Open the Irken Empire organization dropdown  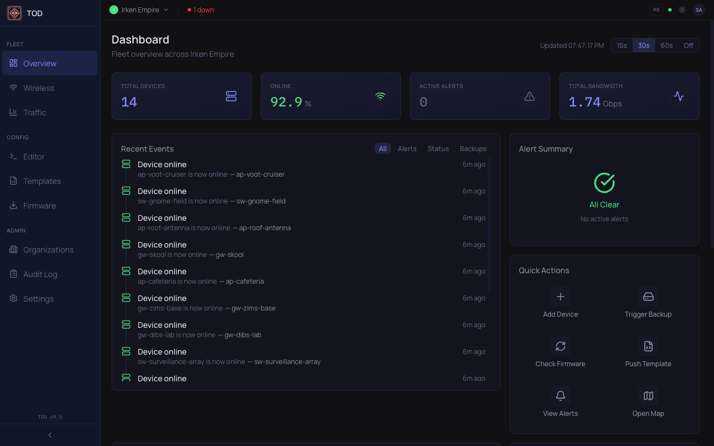tap(139, 9)
